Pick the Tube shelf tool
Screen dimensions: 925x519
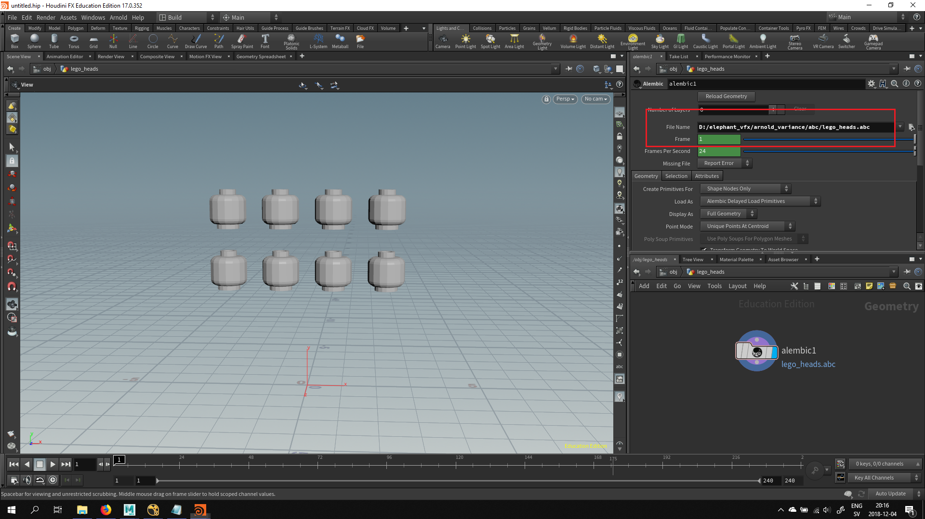coord(54,41)
